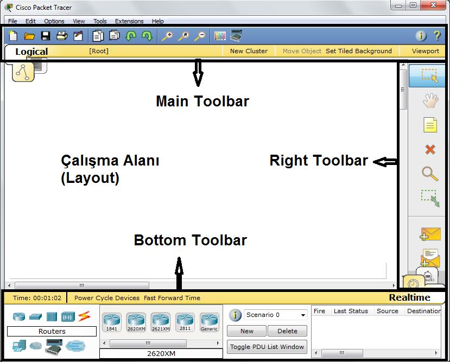This screenshot has width=450, height=362.
Task: Switch to the Logical workspace tab
Action: [31, 52]
